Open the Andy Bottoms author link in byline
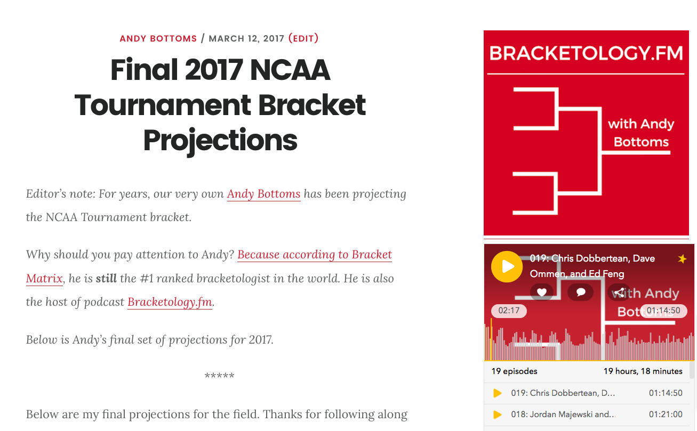Viewport: 697px width, 431px height. (x=158, y=38)
